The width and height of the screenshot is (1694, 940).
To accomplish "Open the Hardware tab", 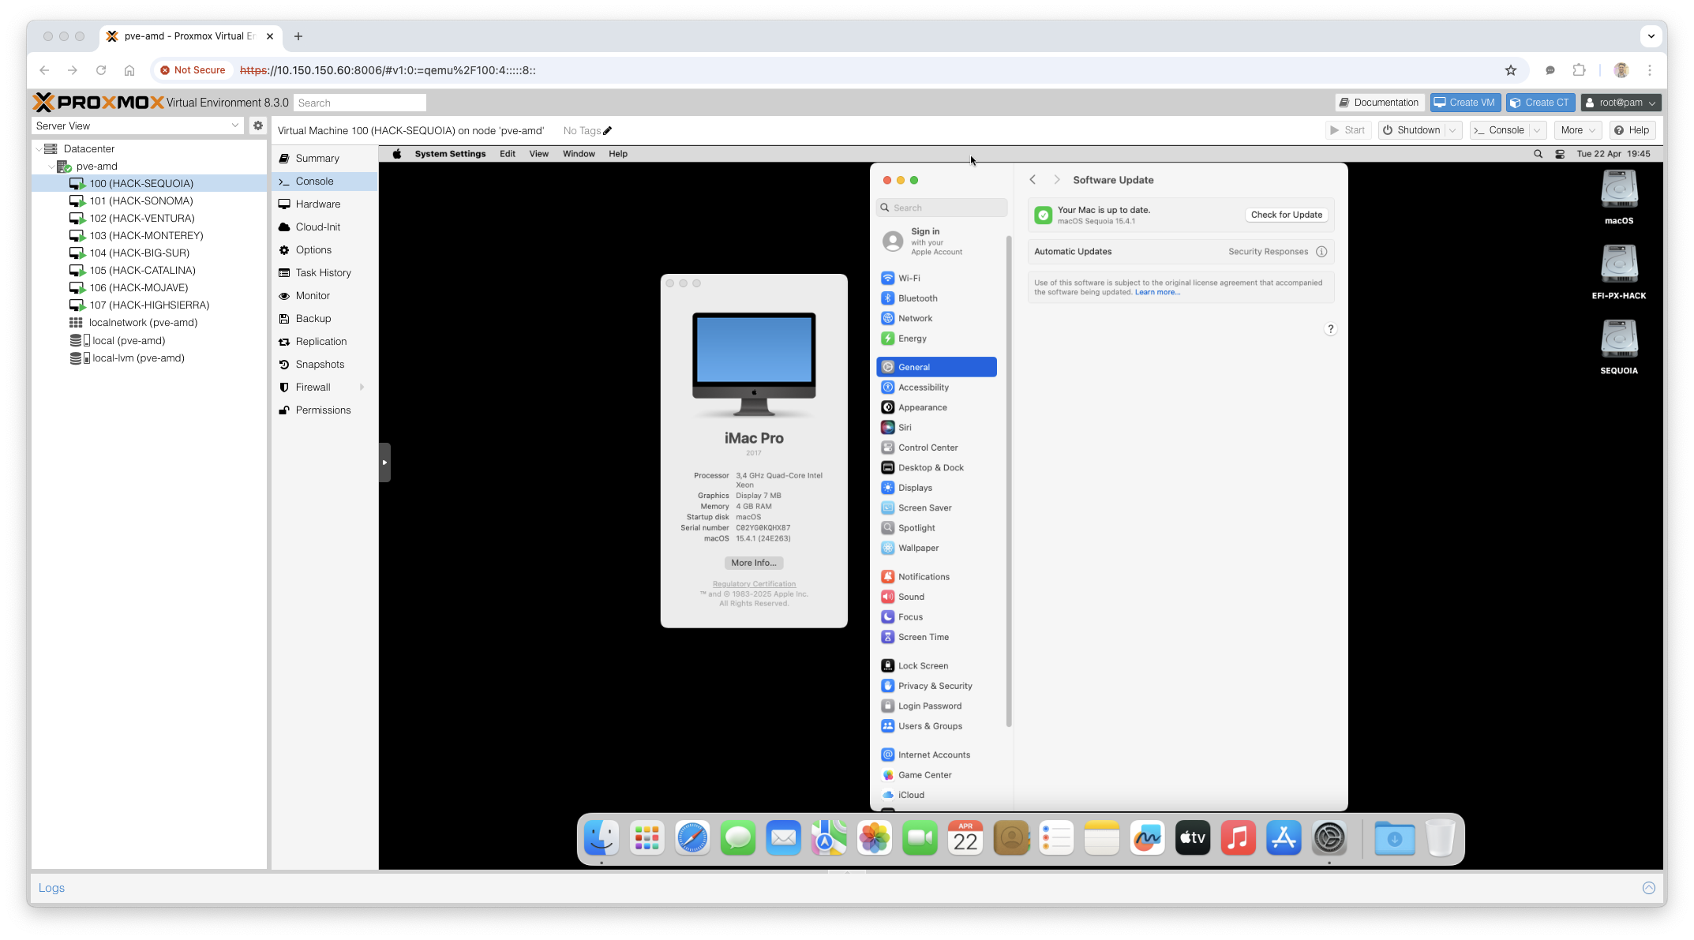I will point(317,204).
